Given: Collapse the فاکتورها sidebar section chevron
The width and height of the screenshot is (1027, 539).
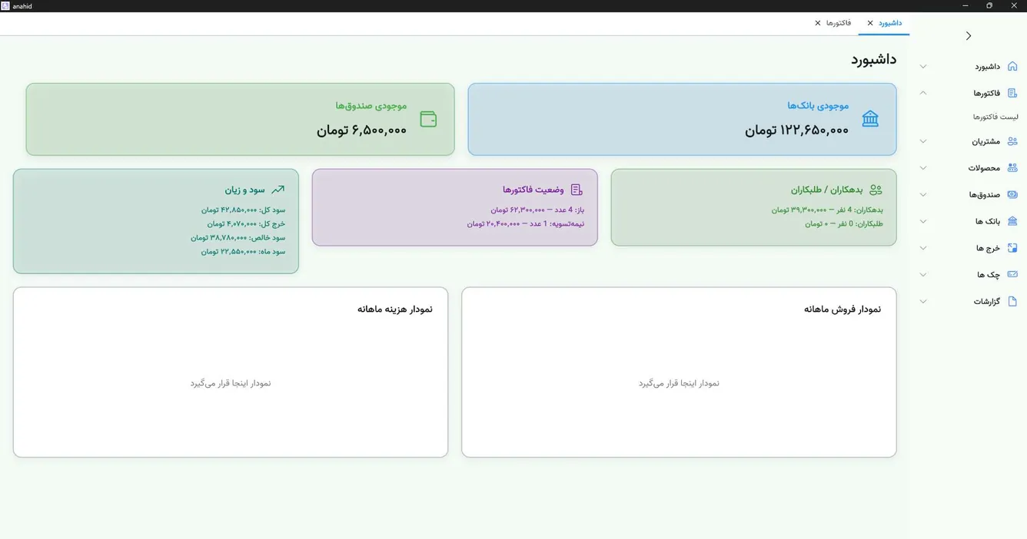Looking at the screenshot, I should (x=923, y=93).
